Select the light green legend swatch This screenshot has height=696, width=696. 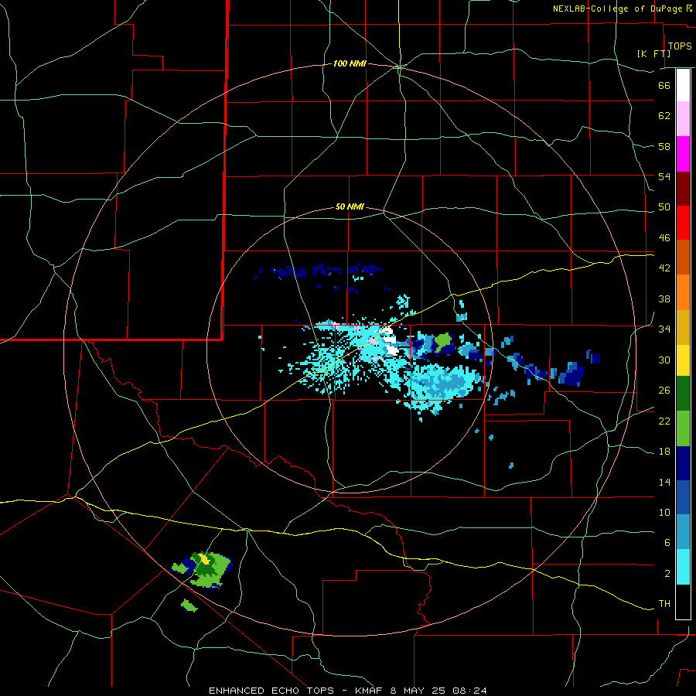click(x=683, y=428)
